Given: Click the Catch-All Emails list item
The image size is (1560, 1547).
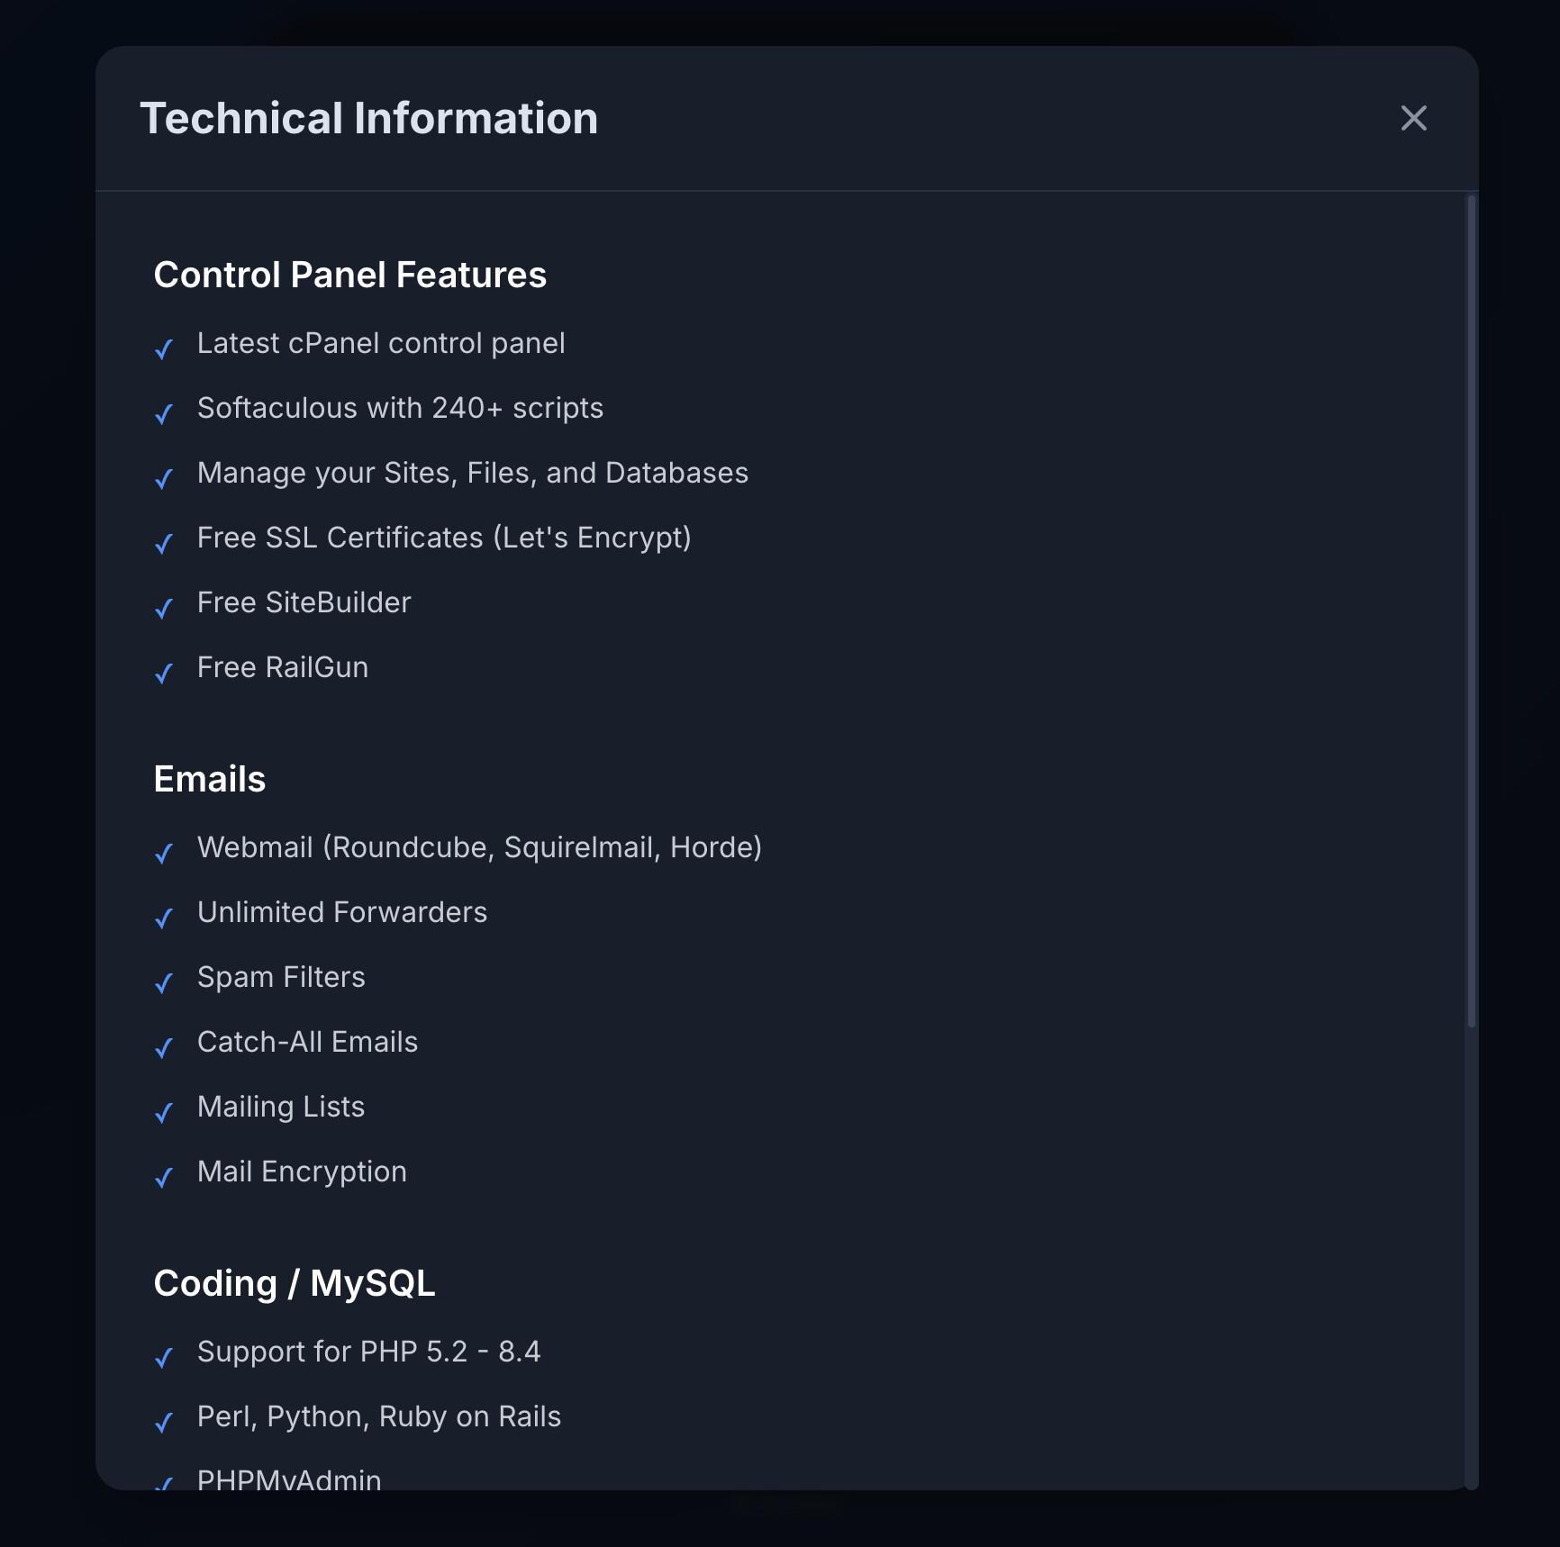Looking at the screenshot, I should 307,1042.
